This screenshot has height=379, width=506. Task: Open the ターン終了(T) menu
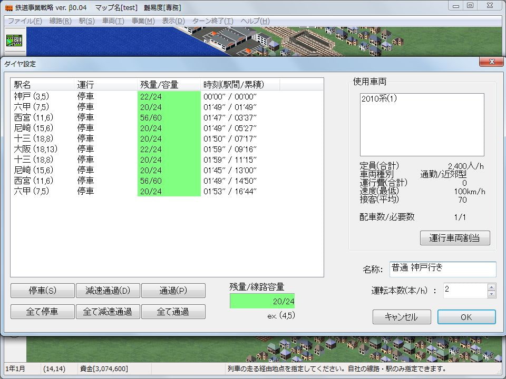212,21
